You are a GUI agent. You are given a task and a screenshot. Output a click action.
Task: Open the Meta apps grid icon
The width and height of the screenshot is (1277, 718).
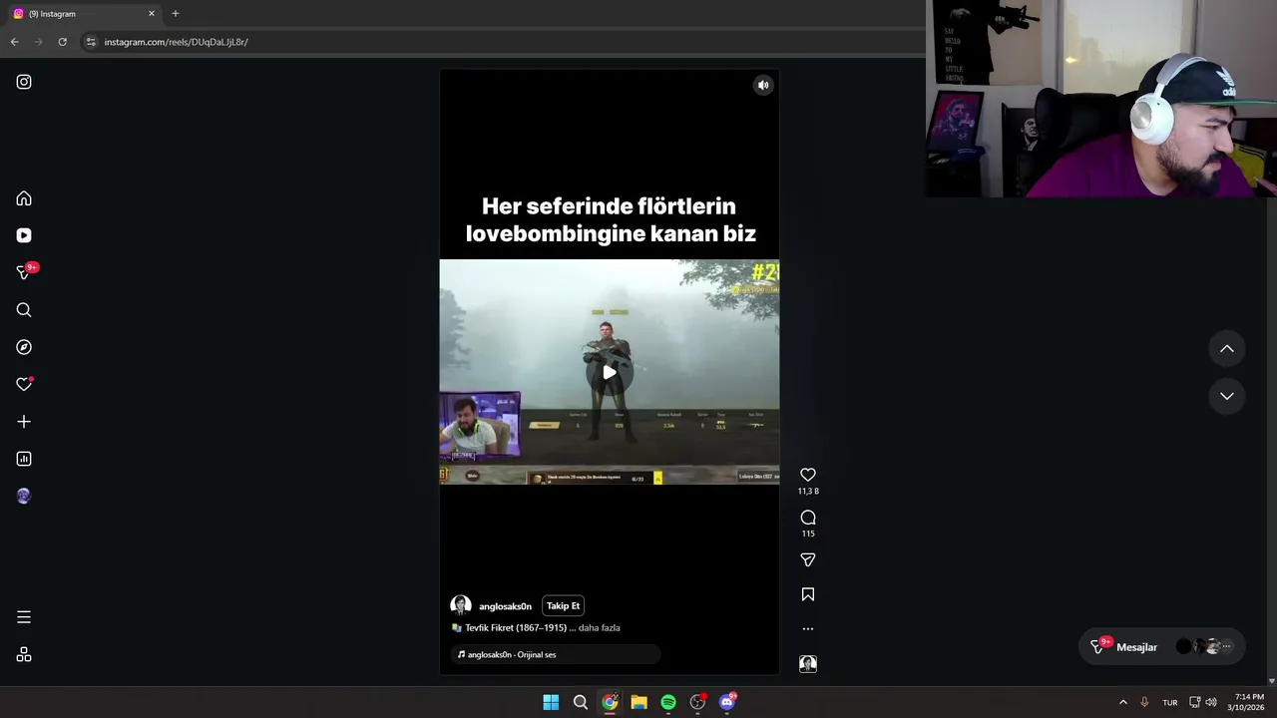(x=24, y=655)
